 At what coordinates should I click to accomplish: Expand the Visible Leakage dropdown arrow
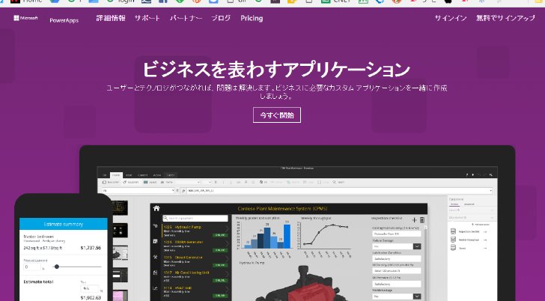pyautogui.click(x=417, y=297)
